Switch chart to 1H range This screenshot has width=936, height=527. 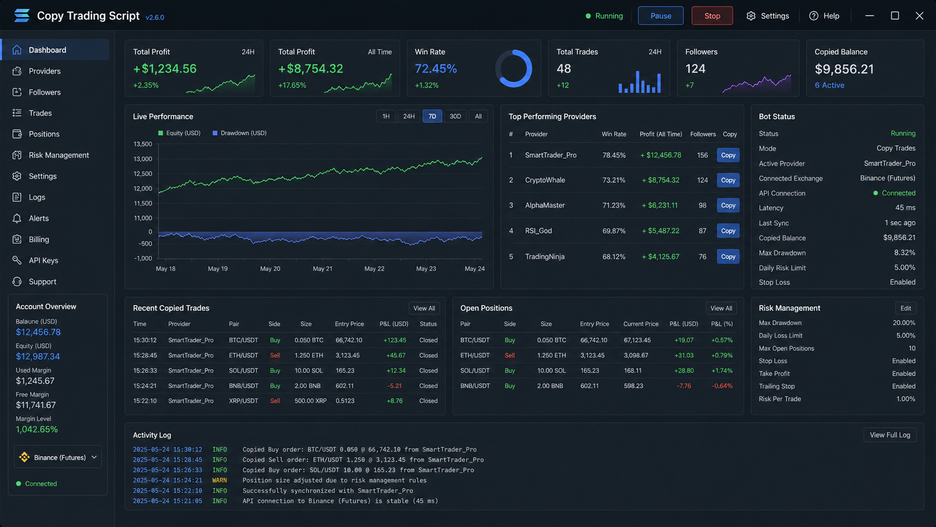386,116
